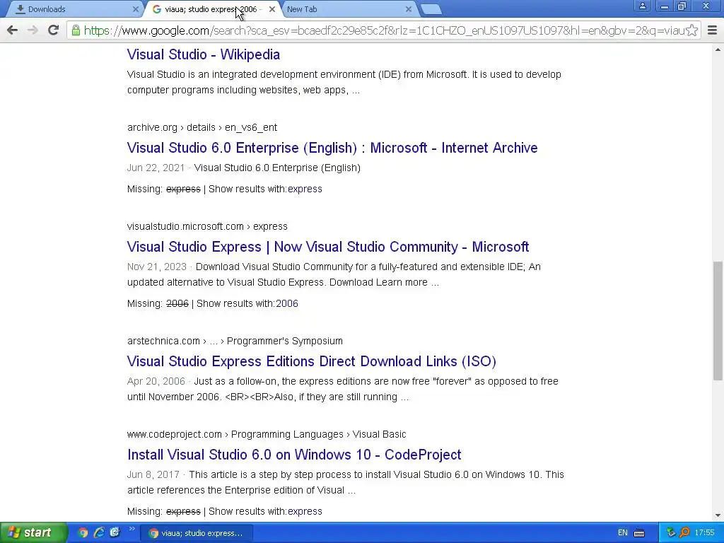Show results with express under archive.org result

tap(305, 189)
